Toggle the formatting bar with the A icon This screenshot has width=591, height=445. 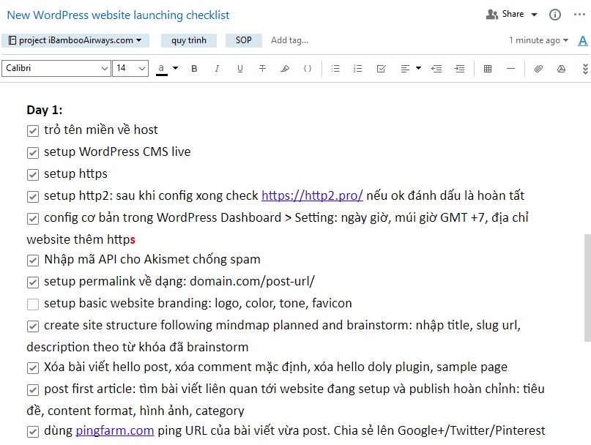coord(583,40)
